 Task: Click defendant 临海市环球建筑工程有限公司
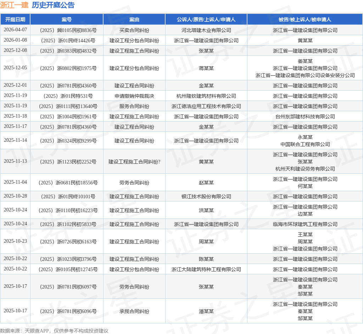pyautogui.click(x=305, y=225)
